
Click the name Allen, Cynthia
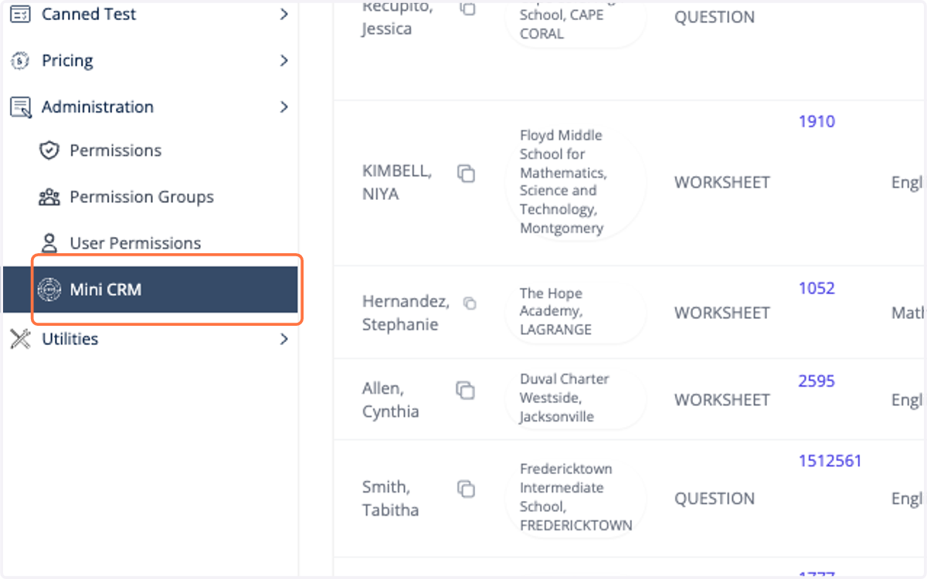coord(391,400)
